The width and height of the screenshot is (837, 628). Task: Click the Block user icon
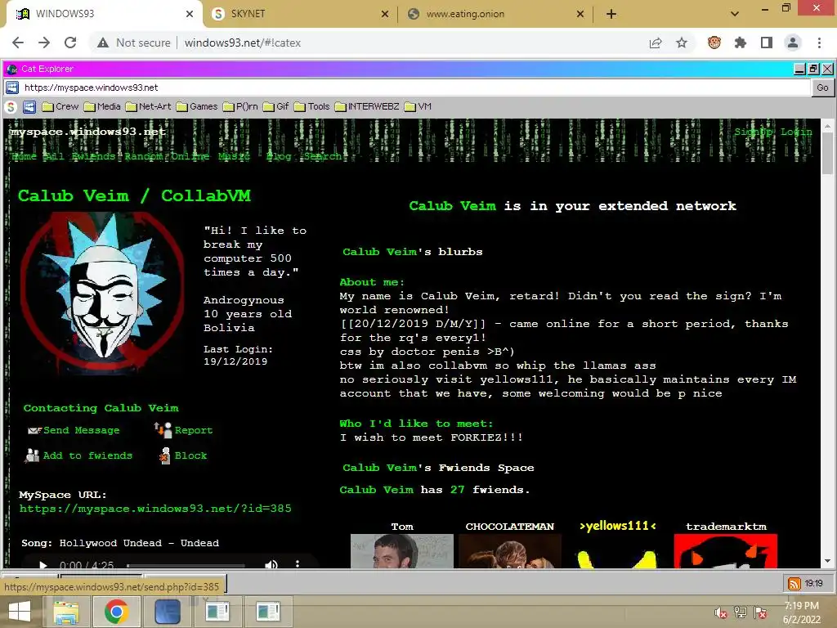[x=165, y=455]
